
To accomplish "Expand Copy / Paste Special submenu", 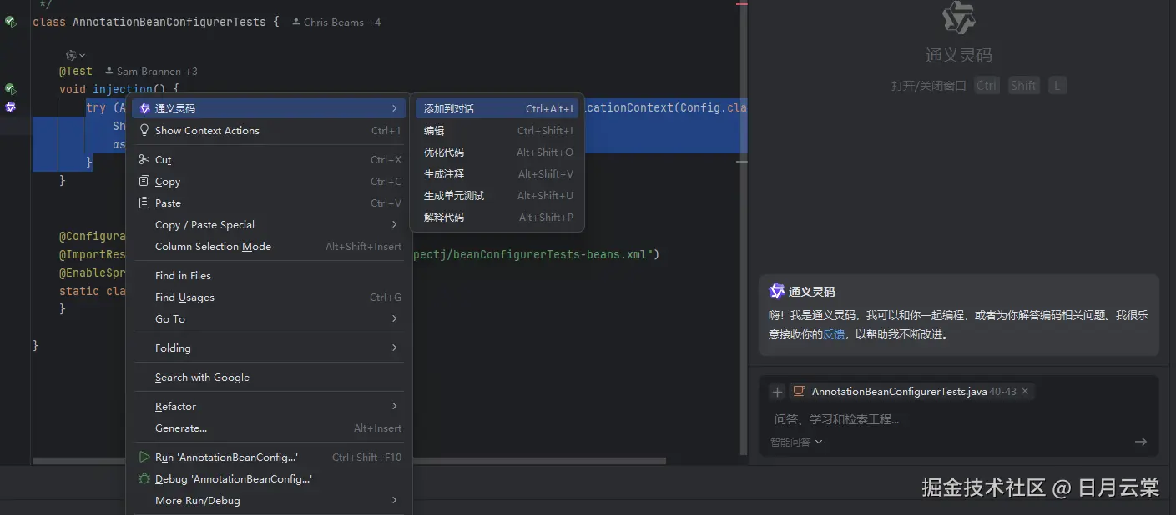I will pyautogui.click(x=395, y=224).
